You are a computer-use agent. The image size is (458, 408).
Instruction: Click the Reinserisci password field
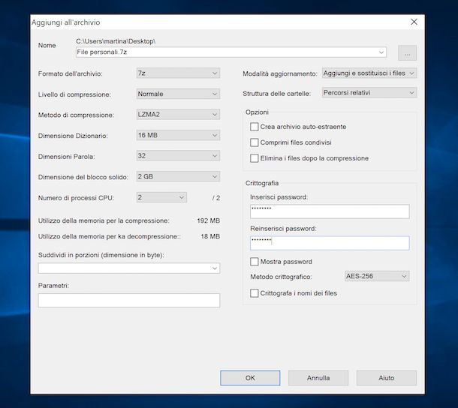(x=330, y=243)
